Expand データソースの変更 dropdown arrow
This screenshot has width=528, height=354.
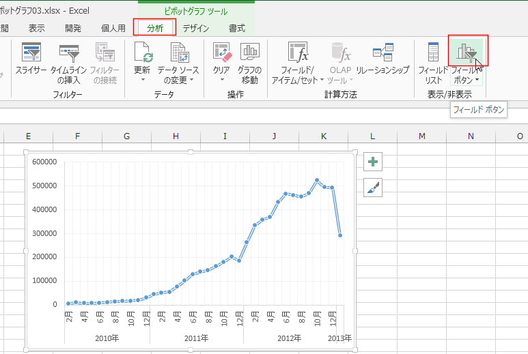pos(192,80)
